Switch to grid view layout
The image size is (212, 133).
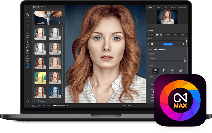pos(34,105)
